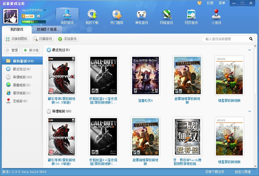Click title link under Prototype 2 in (10) section
This screenshot has height=176, width=259.
(x=62, y=162)
